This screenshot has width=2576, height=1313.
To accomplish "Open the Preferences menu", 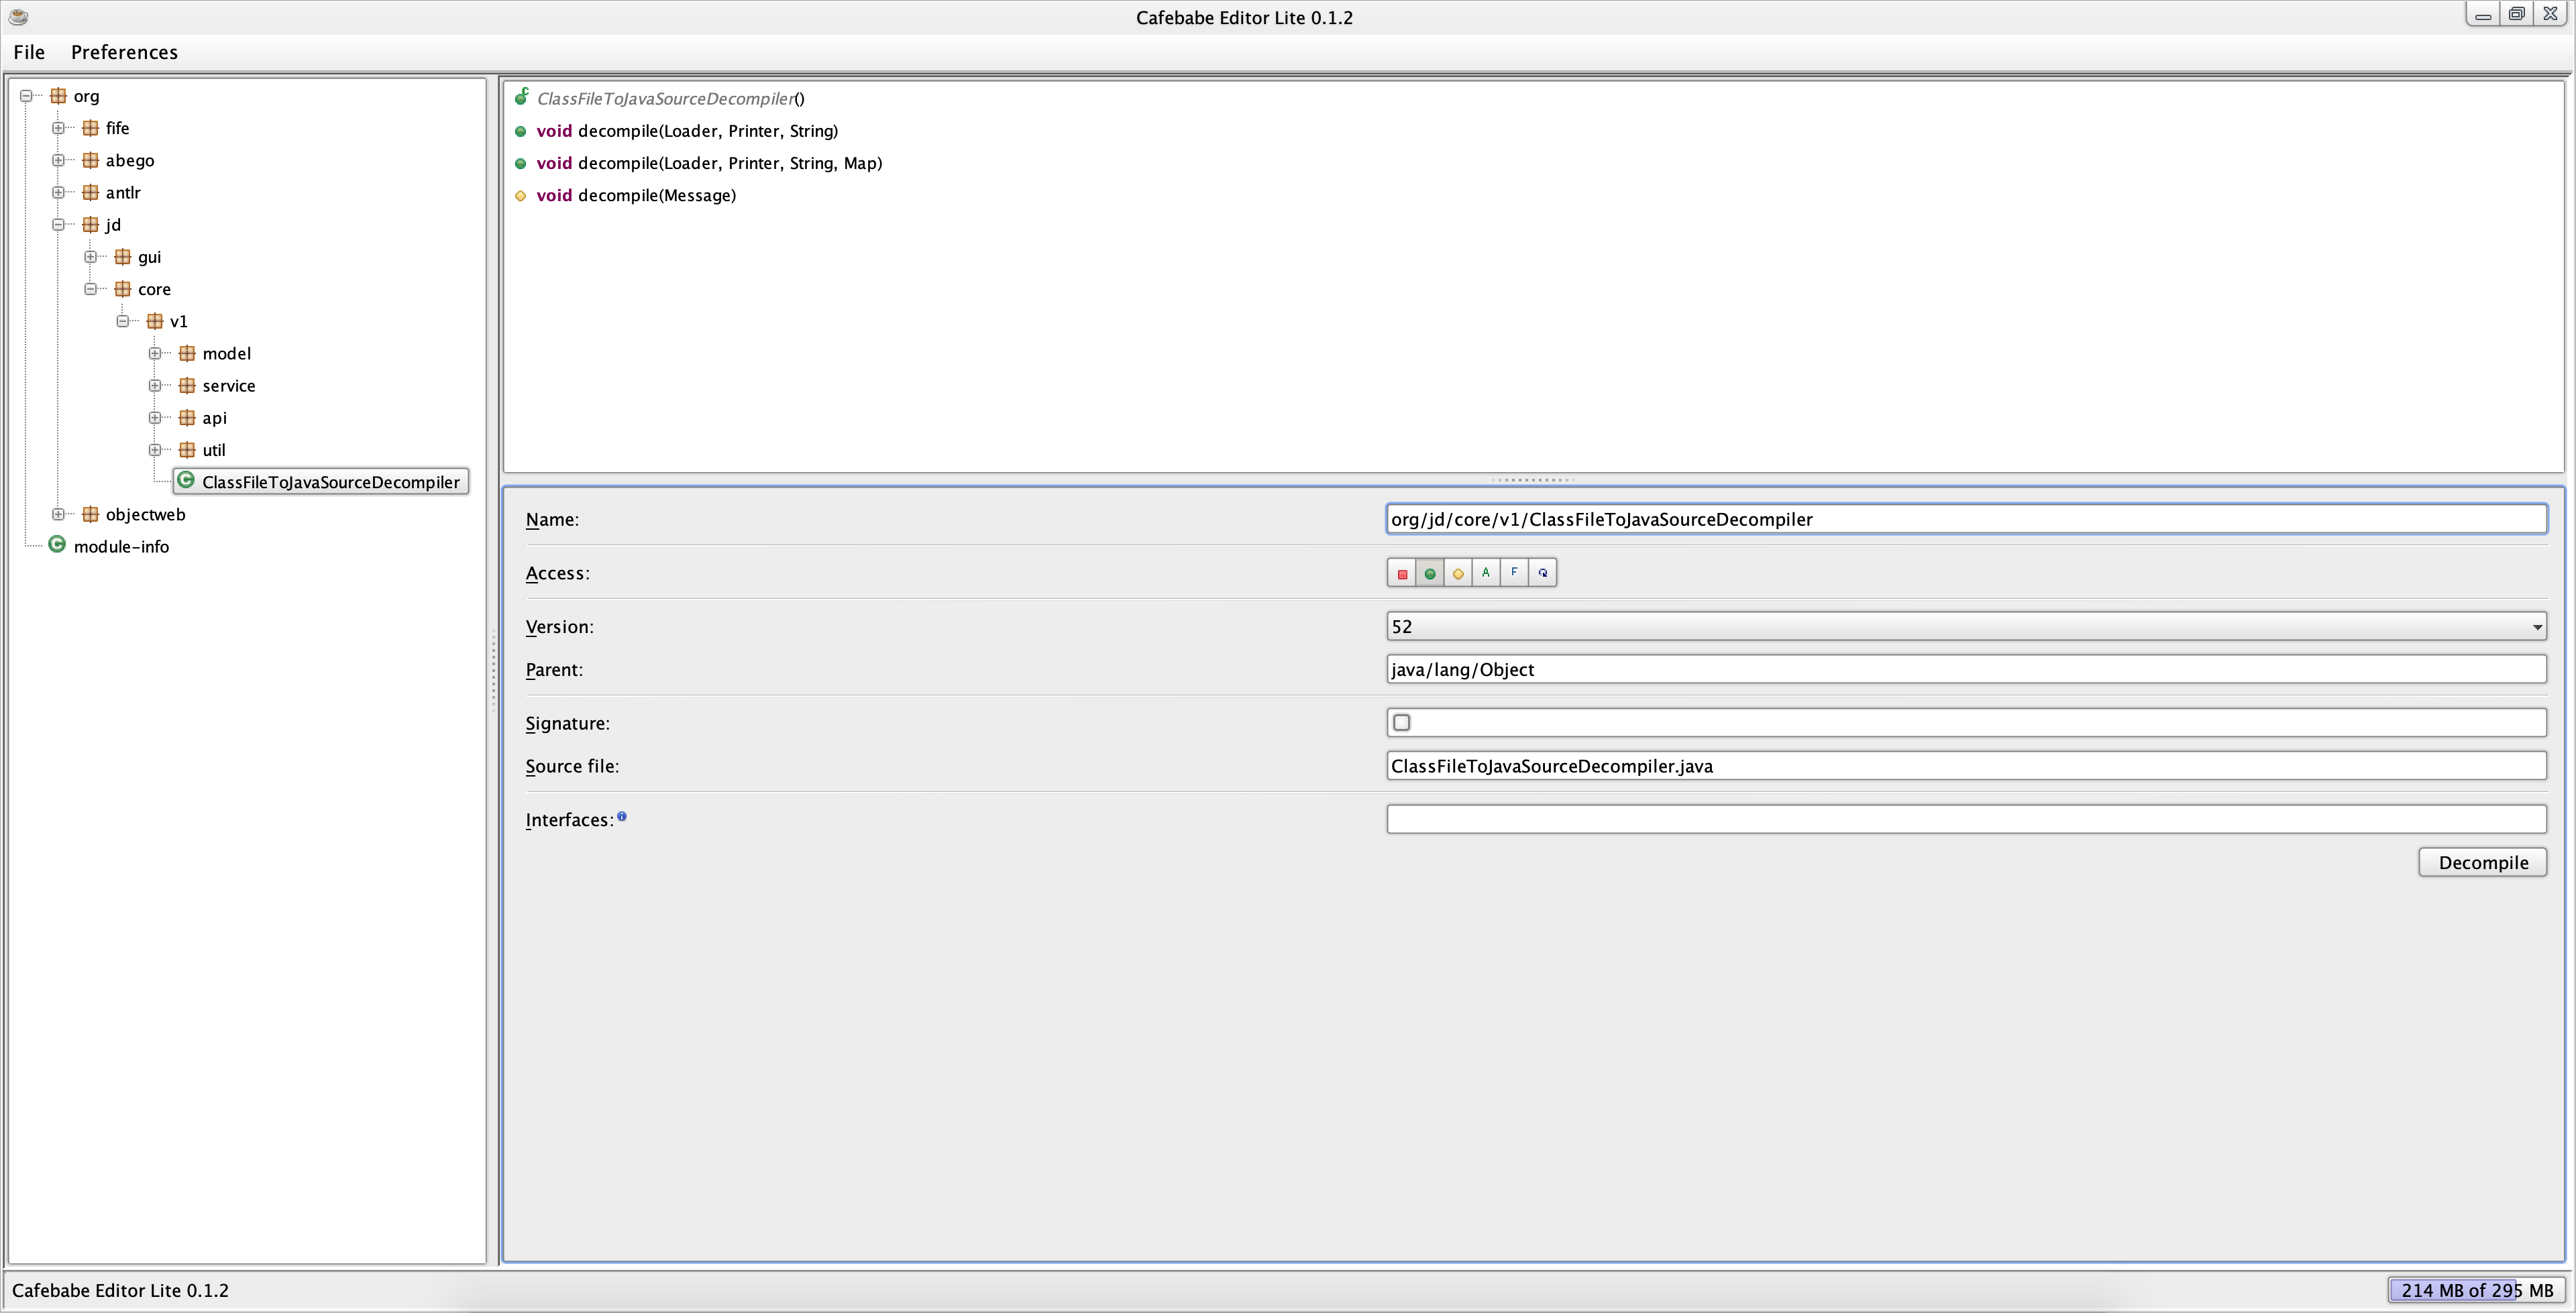I will pyautogui.click(x=124, y=52).
